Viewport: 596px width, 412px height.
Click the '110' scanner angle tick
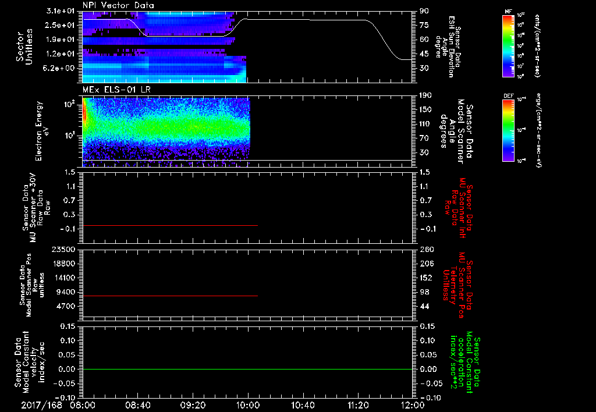(x=425, y=124)
